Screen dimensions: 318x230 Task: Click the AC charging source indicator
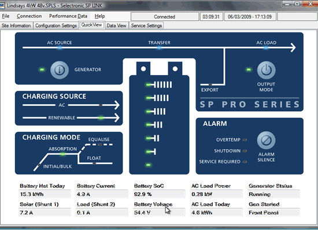click(101, 105)
